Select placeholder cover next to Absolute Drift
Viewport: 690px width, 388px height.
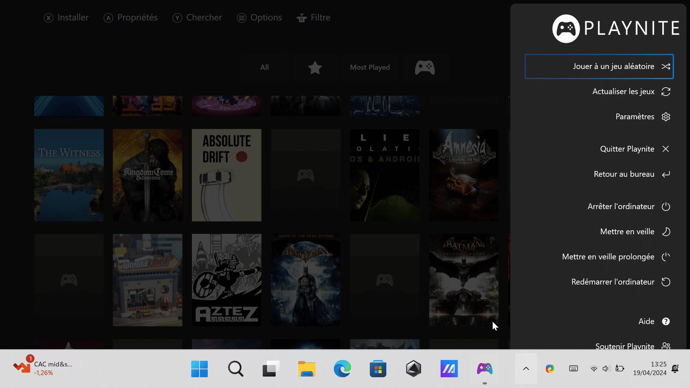point(305,175)
